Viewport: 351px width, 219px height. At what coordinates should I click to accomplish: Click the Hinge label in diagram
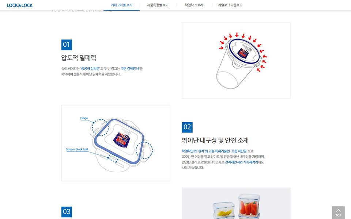coord(84,118)
